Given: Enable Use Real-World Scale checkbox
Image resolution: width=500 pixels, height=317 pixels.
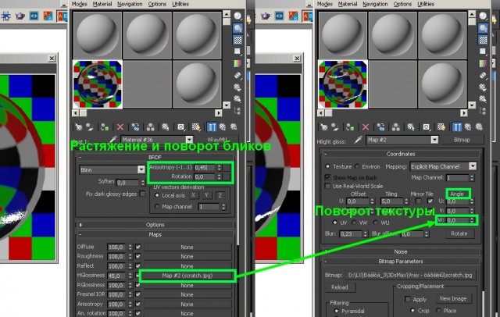Looking at the screenshot, I should pos(327,186).
